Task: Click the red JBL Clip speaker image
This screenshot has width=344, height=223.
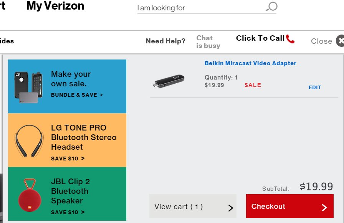Action: [x=30, y=195]
